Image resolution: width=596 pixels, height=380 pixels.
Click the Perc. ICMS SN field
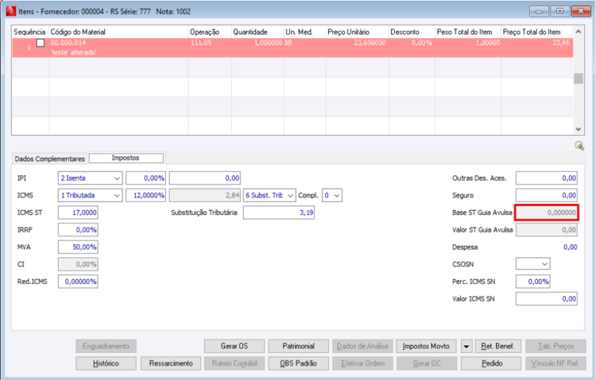point(533,282)
